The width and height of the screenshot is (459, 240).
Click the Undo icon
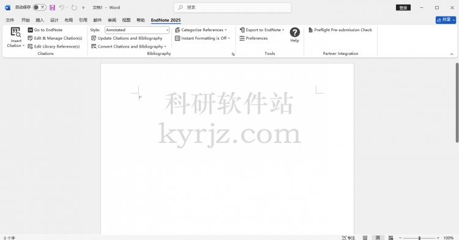tap(61, 7)
